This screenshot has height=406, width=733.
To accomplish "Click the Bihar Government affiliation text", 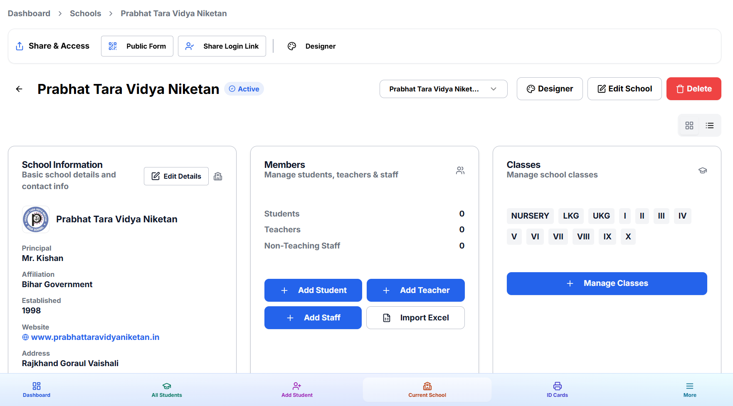I will pos(57,284).
